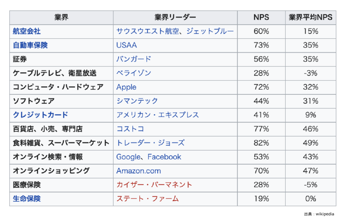Viewport: 348px width, 224px height.
Task: Open the トレーダー・ジョーズ link
Action: click(x=150, y=143)
